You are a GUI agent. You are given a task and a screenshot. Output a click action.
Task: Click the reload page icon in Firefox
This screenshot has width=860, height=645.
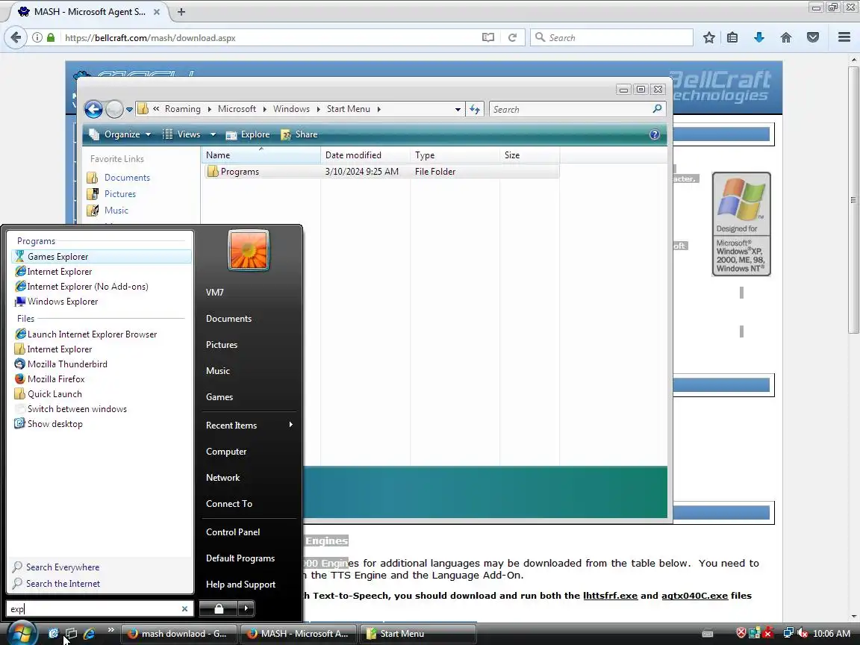click(512, 37)
